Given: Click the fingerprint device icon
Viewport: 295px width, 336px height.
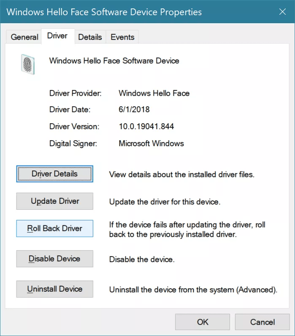Looking at the screenshot, I should (x=28, y=64).
